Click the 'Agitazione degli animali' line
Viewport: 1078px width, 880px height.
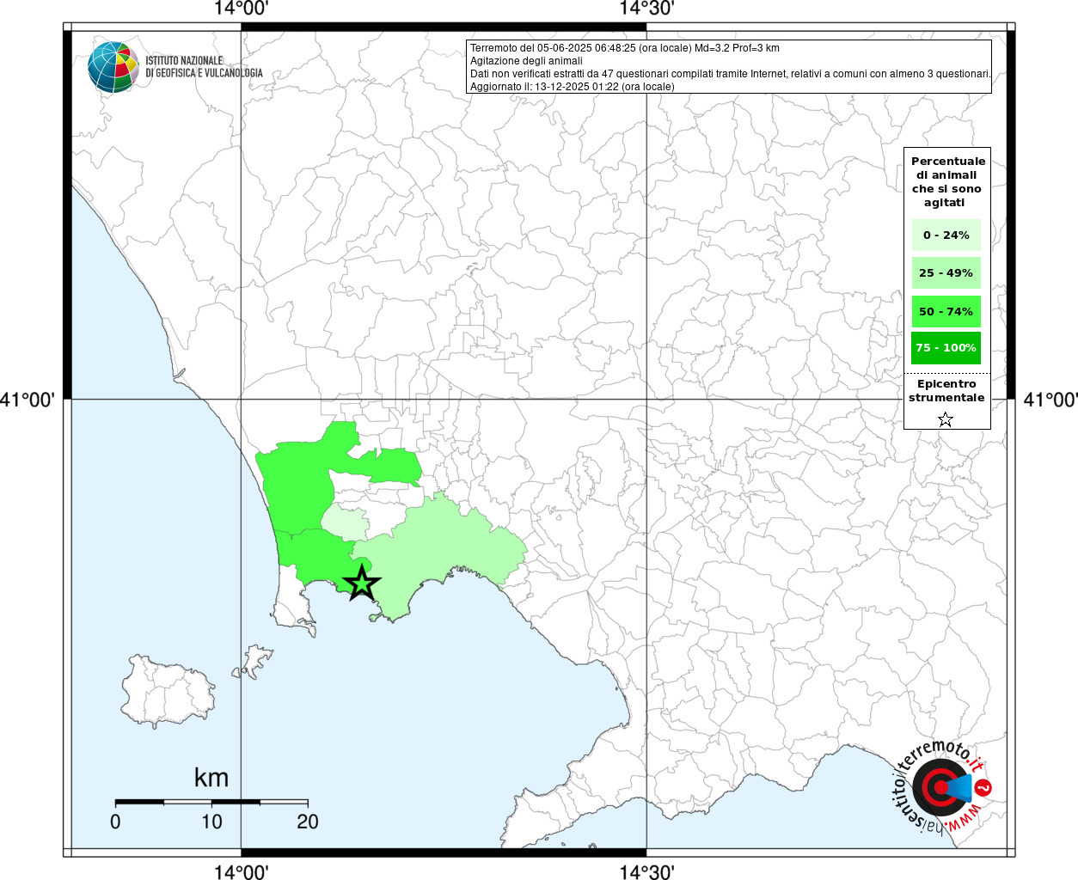(526, 61)
